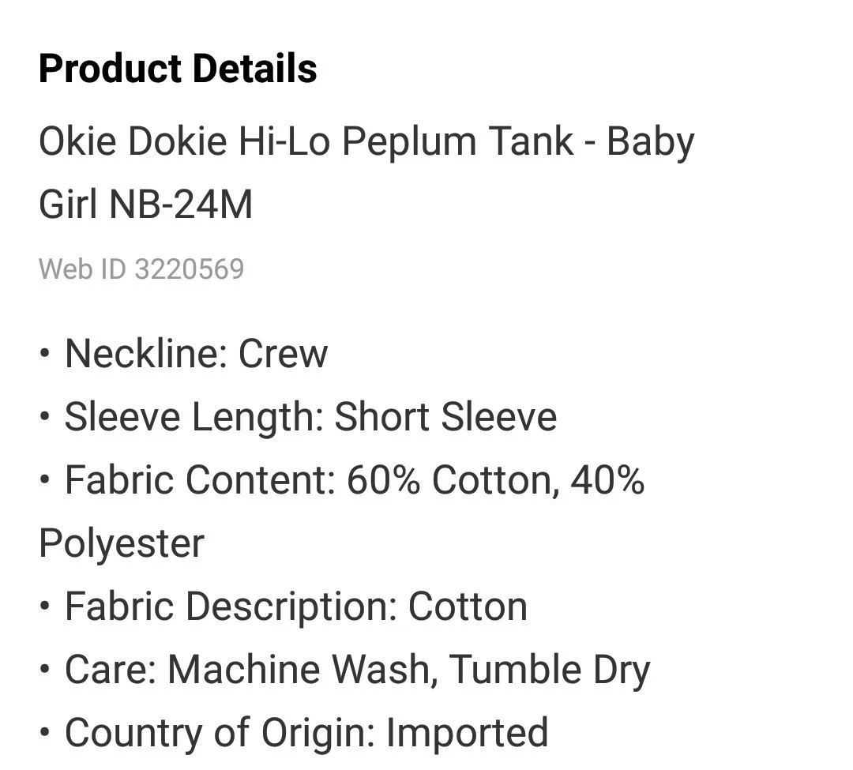853x770 pixels.
Task: Click the Short Sleeve value text
Action: pyautogui.click(x=445, y=418)
